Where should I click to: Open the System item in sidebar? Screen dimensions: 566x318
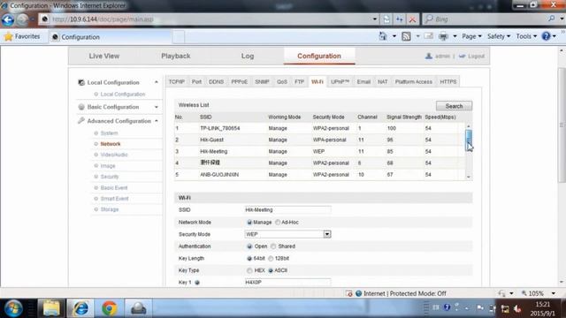(109, 133)
